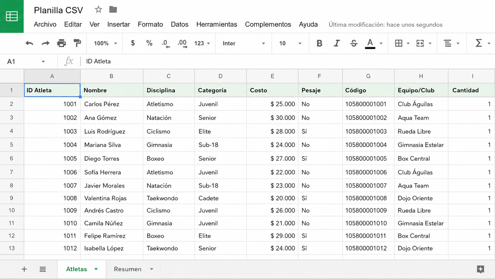This screenshot has width=495, height=279.
Task: Expand the text color dropdown arrow
Action: click(x=381, y=43)
